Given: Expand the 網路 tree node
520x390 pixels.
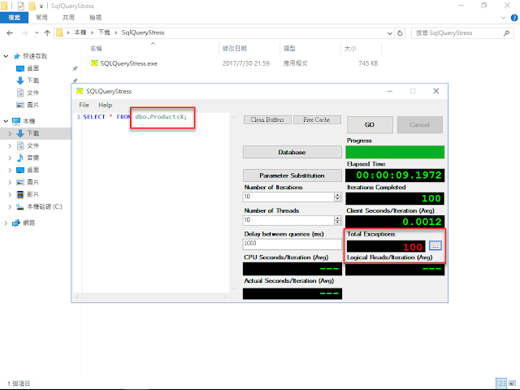Looking at the screenshot, I should click(6, 223).
